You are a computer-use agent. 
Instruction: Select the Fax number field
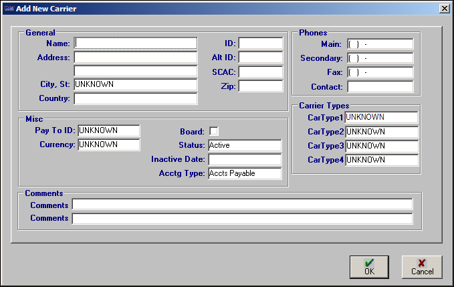click(x=380, y=72)
